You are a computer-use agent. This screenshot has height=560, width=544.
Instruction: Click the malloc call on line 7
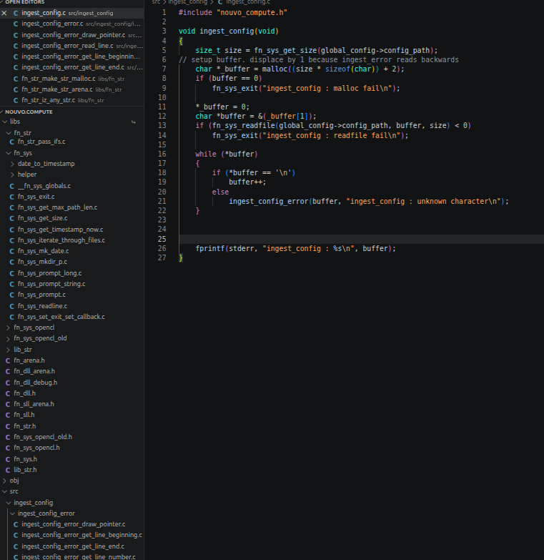[x=275, y=69]
